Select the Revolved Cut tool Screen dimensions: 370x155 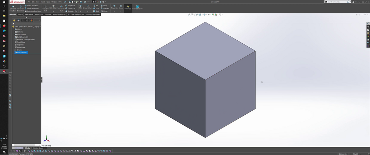click(61, 8)
